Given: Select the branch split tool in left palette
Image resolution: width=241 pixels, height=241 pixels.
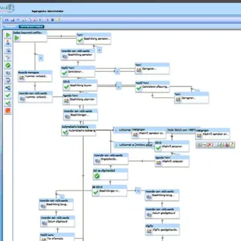Looking at the screenshot, I should [x=8, y=57].
